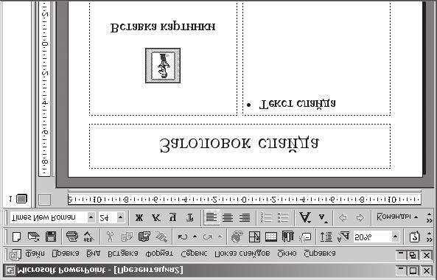Screen dimensions: 437x280
Task: Click the Paste clipboard icon
Action: pos(144,237)
